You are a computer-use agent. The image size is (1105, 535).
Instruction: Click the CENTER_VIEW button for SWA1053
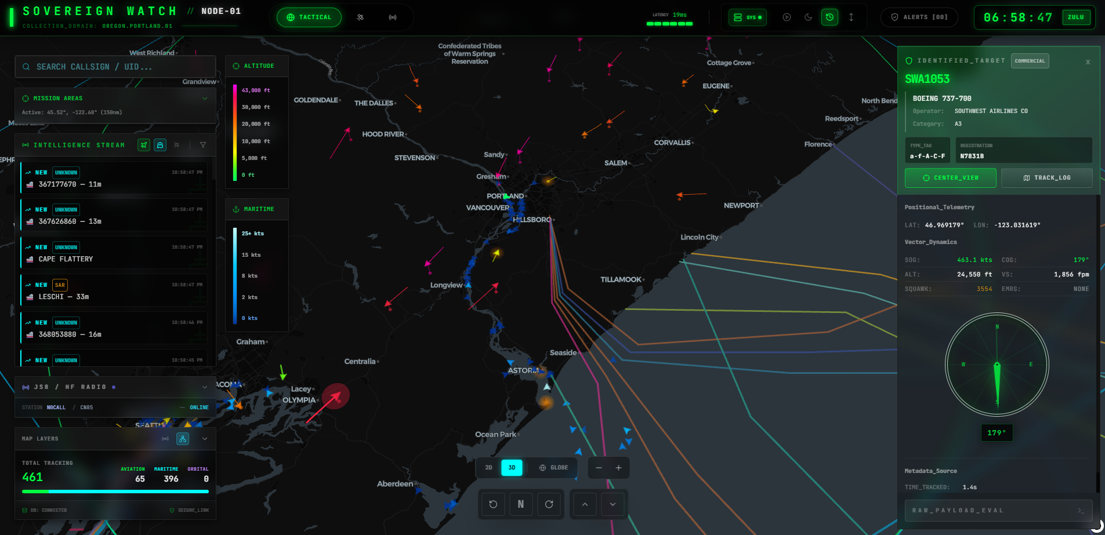pyautogui.click(x=950, y=178)
